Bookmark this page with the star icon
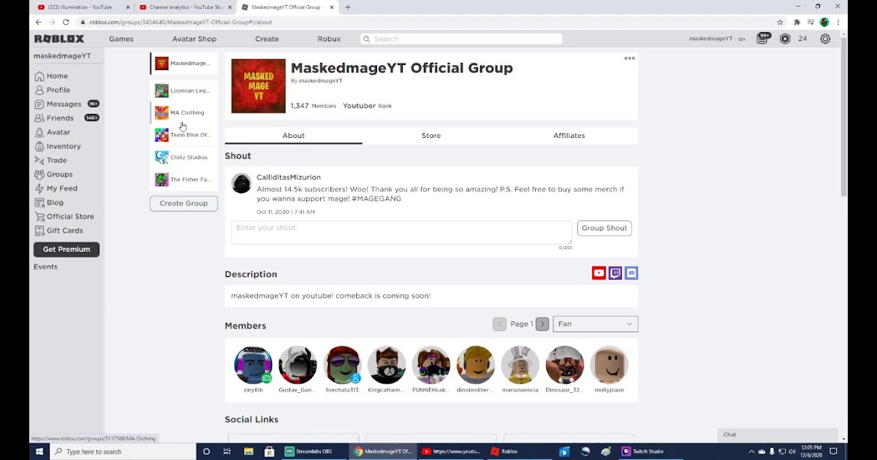 [781, 22]
